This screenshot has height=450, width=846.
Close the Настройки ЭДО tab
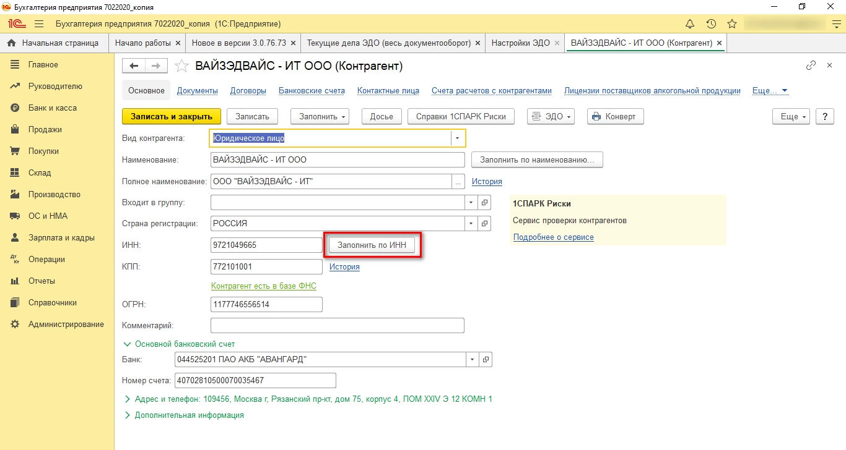557,43
